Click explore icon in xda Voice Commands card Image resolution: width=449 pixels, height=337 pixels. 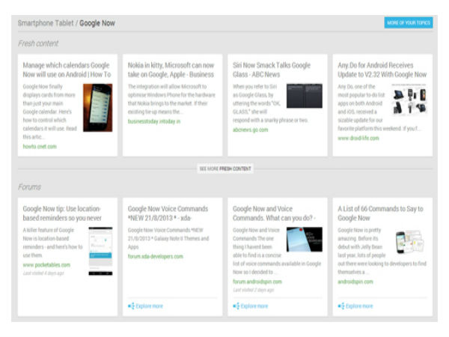[x=131, y=306]
